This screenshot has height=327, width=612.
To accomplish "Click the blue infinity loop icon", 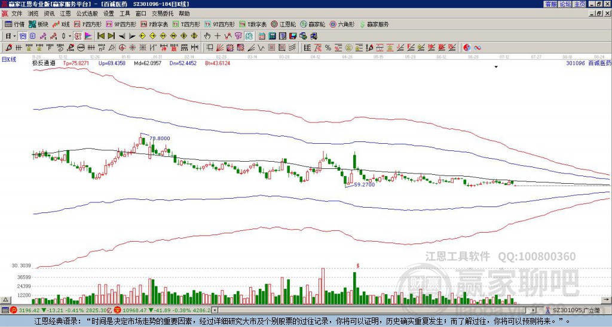I will pos(477,48).
